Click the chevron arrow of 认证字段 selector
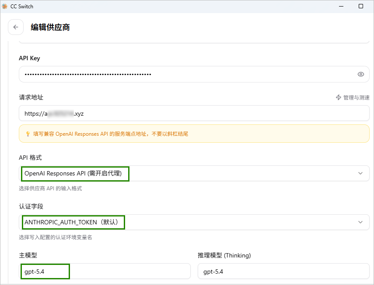Screen dimensions: 374x285 click(360, 222)
